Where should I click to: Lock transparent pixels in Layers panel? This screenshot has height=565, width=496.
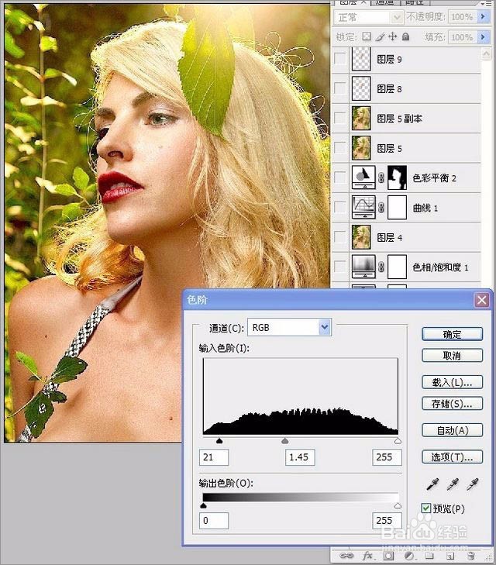[367, 36]
